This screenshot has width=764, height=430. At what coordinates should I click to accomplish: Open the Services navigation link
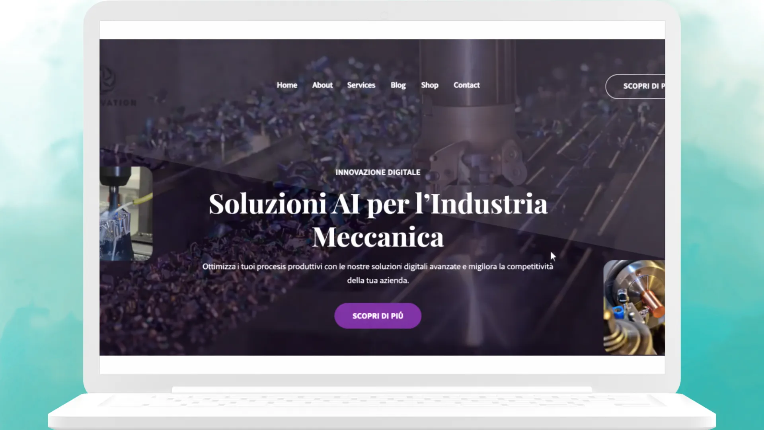361,85
